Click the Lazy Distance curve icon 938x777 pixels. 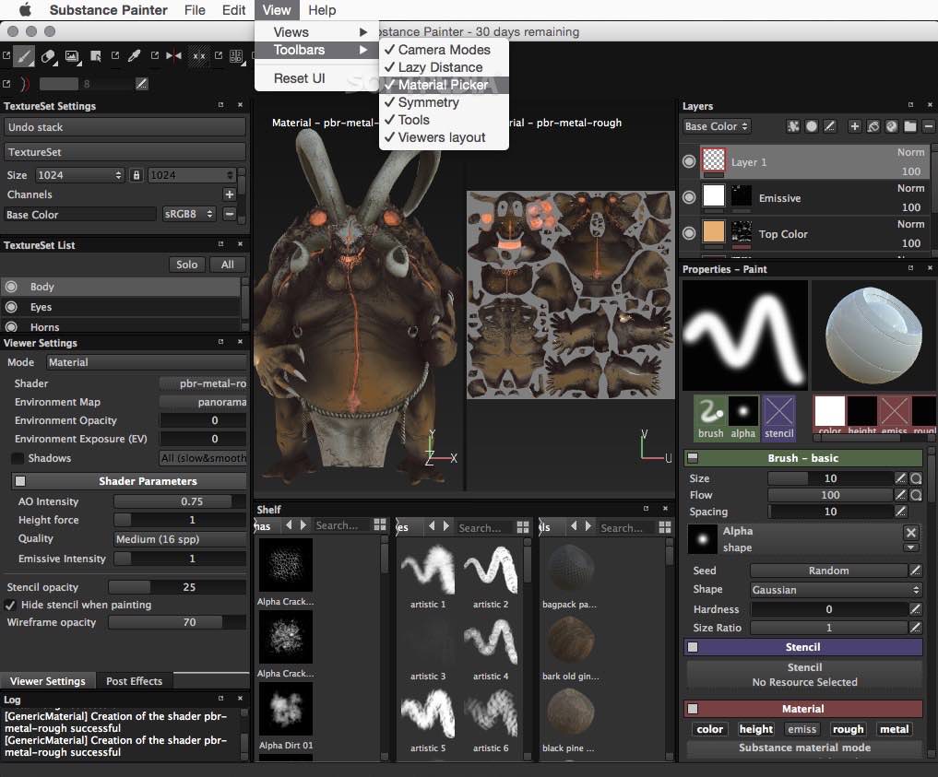pyautogui.click(x=25, y=84)
